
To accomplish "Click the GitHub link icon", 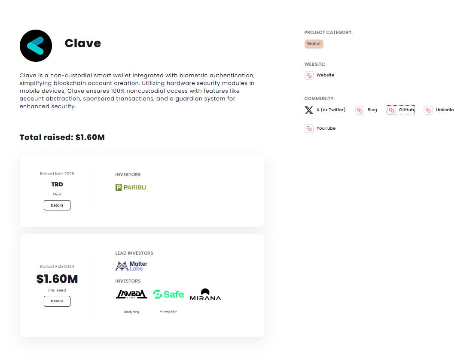I will coord(392,110).
